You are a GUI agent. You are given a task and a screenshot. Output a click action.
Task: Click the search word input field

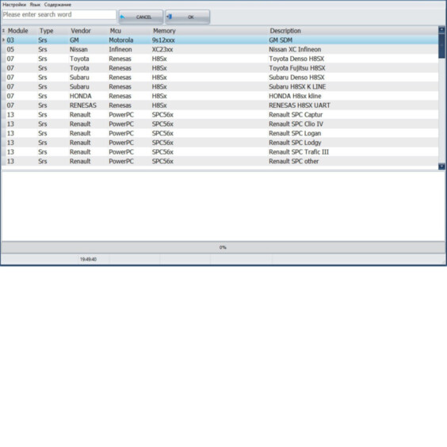tap(59, 14)
